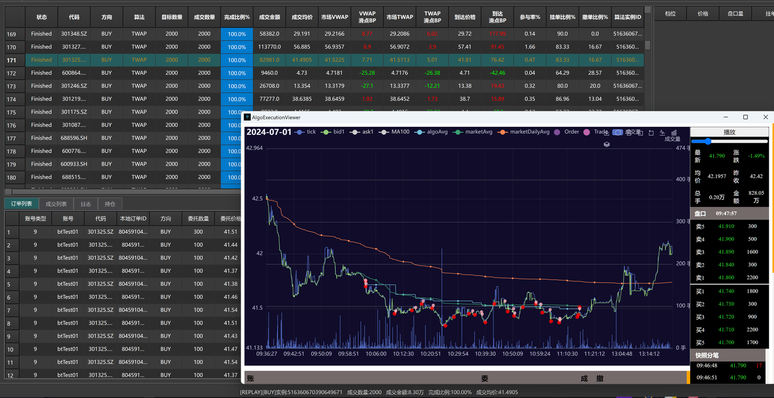Switch chart to bar type icon
774x398 pixels.
(674, 132)
